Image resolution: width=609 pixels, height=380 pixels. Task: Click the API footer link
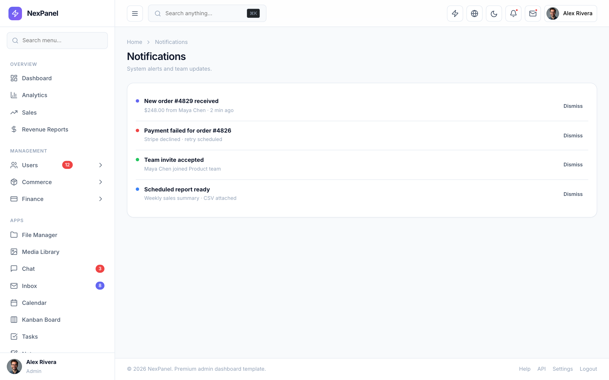pos(541,369)
